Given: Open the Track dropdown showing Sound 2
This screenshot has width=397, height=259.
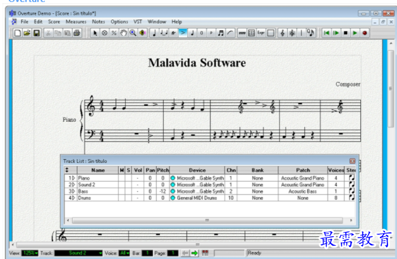Looking at the screenshot, I should pos(78,253).
